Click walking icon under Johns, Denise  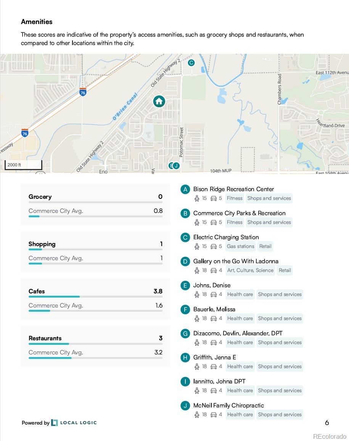(x=197, y=295)
